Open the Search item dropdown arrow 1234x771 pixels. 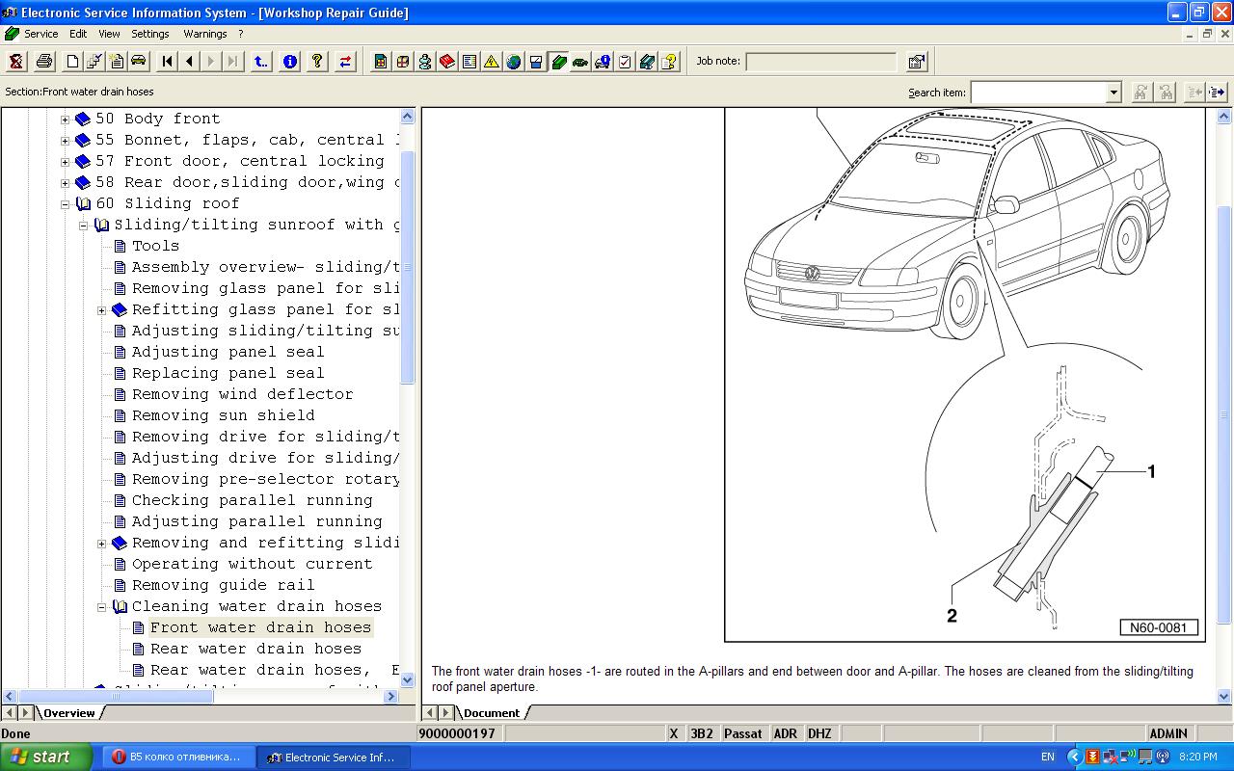click(x=1113, y=93)
